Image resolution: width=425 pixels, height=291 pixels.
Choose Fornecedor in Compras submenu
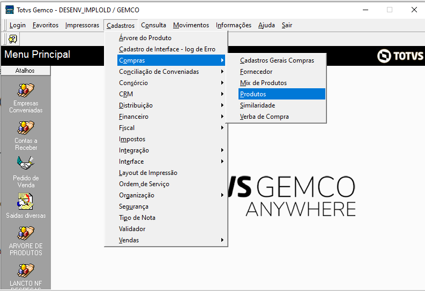[x=281, y=72]
